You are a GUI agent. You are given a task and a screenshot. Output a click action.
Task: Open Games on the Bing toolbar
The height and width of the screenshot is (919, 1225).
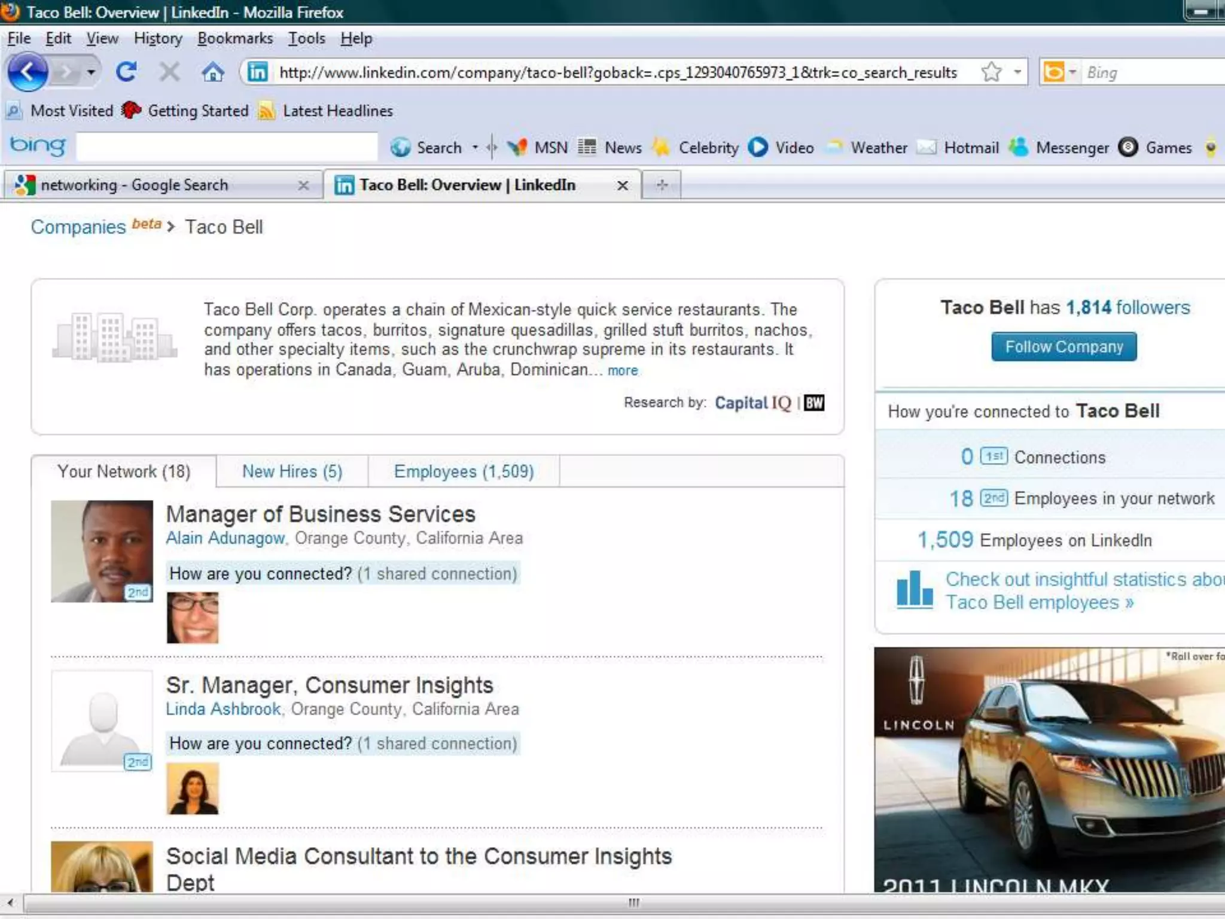point(1154,147)
